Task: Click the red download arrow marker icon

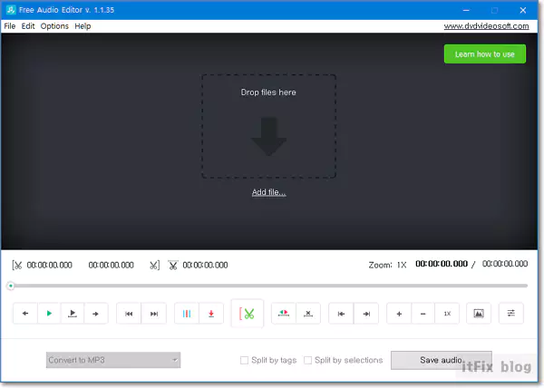Action: [x=211, y=314]
